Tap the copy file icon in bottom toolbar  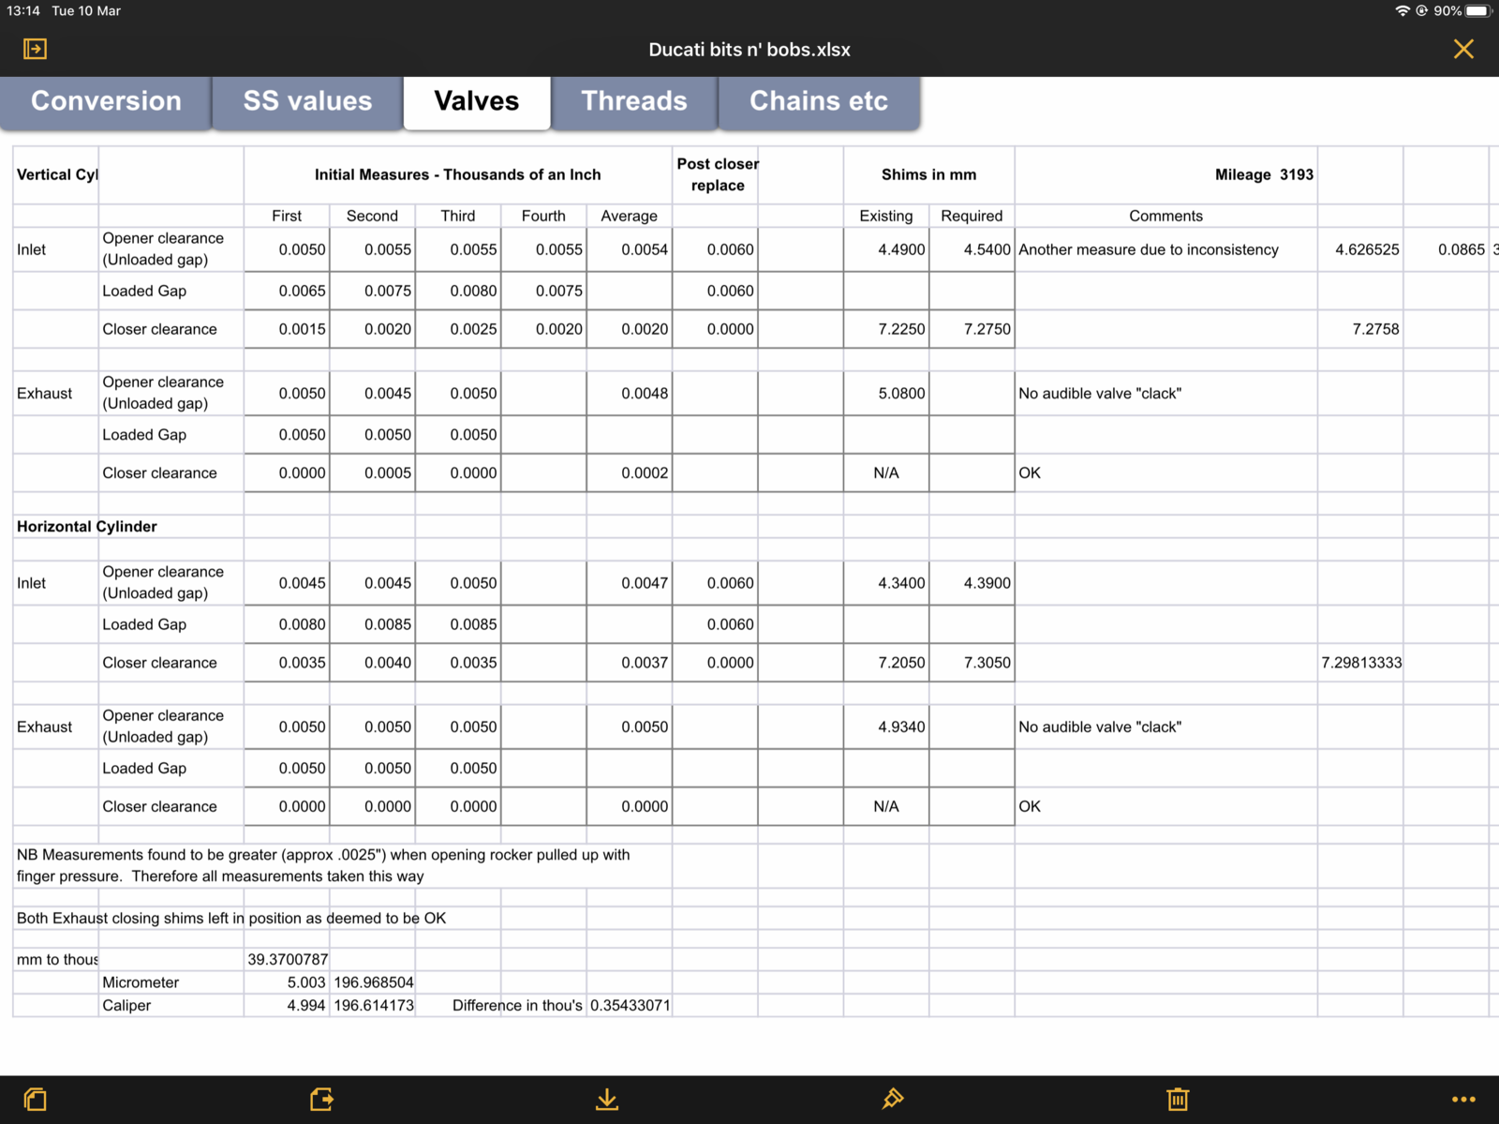point(36,1099)
